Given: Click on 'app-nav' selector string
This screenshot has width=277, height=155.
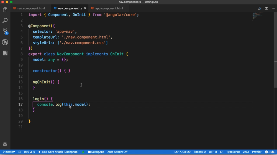Looking at the screenshot, I should [x=65, y=31].
